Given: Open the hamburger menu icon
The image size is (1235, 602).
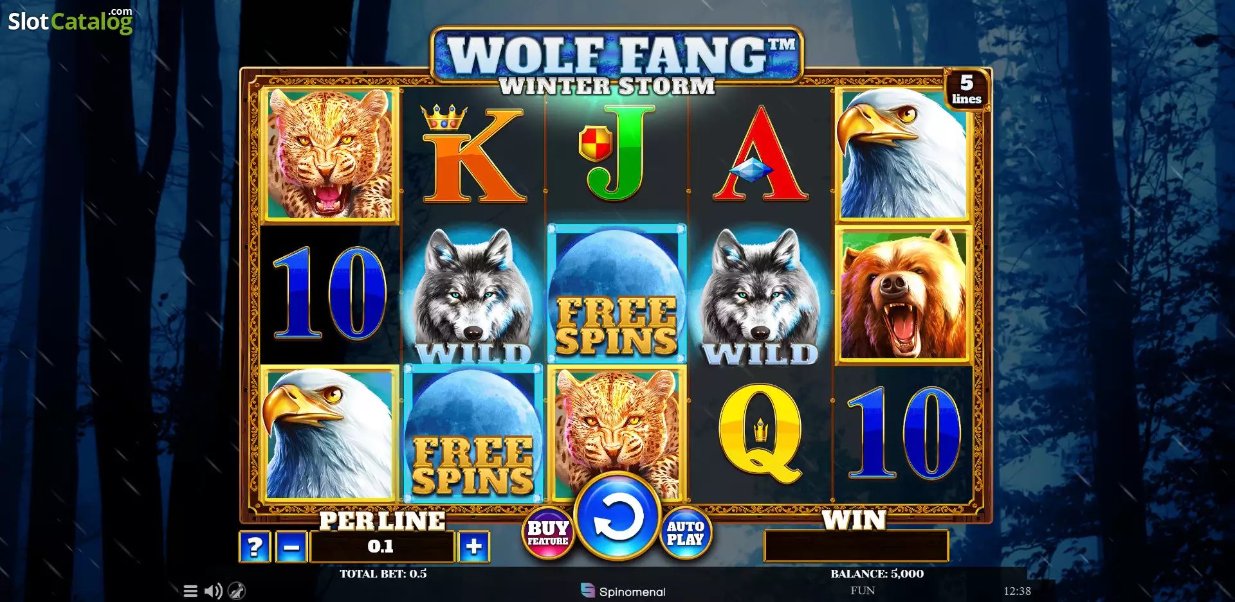Looking at the screenshot, I should (190, 591).
